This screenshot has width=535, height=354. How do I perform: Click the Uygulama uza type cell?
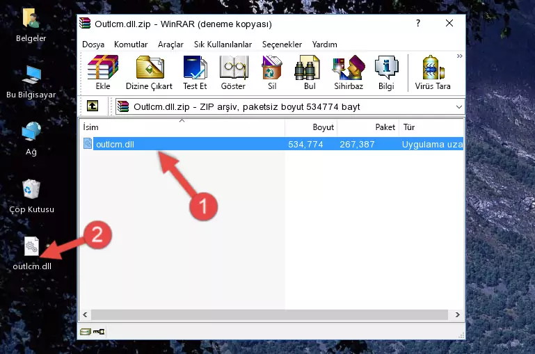click(x=432, y=144)
